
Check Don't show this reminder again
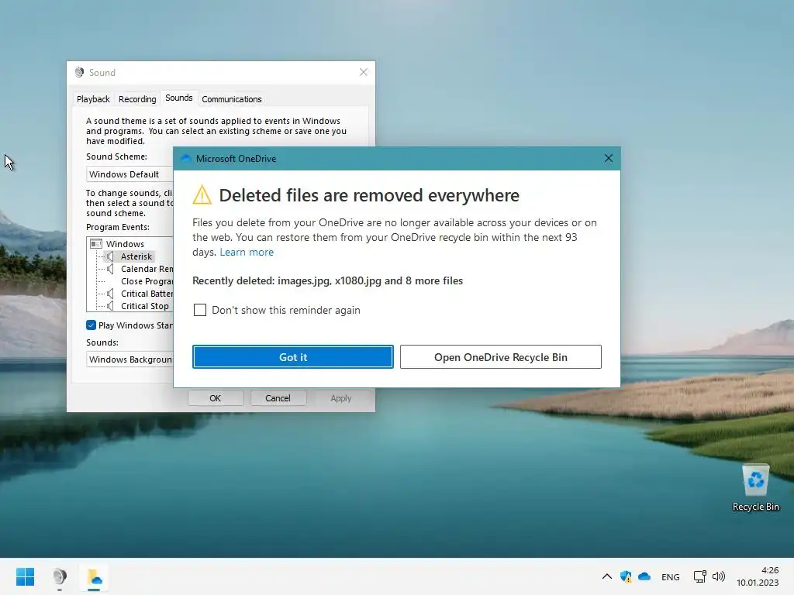point(200,310)
